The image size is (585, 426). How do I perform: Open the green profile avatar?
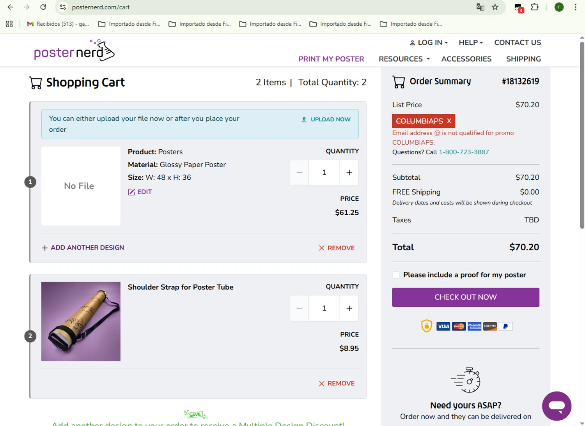pos(559,7)
